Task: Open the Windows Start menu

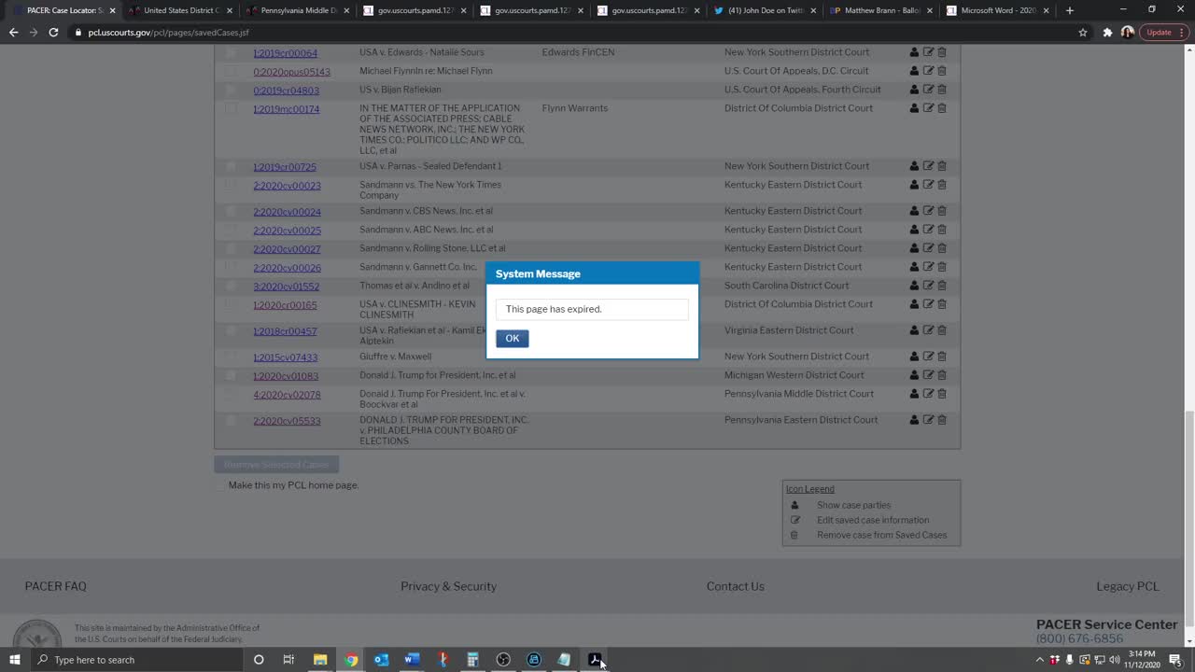Action: pyautogui.click(x=14, y=660)
